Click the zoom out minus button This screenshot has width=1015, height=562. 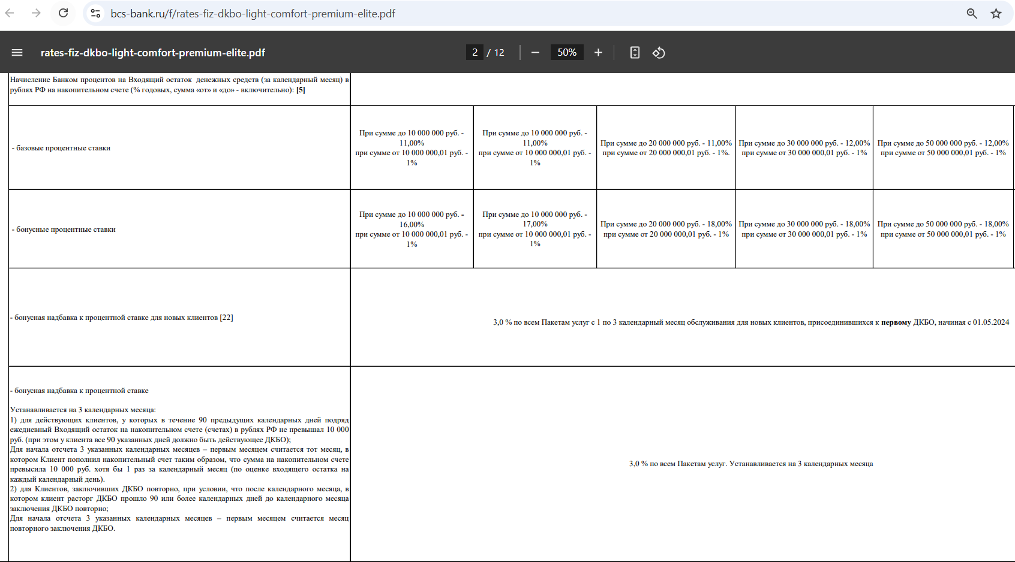coord(535,53)
